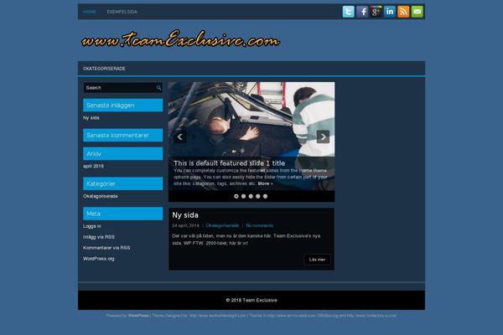Click the © 2018 Team Exclusive text
Viewport: 503px width, 335px height.
coord(251,301)
